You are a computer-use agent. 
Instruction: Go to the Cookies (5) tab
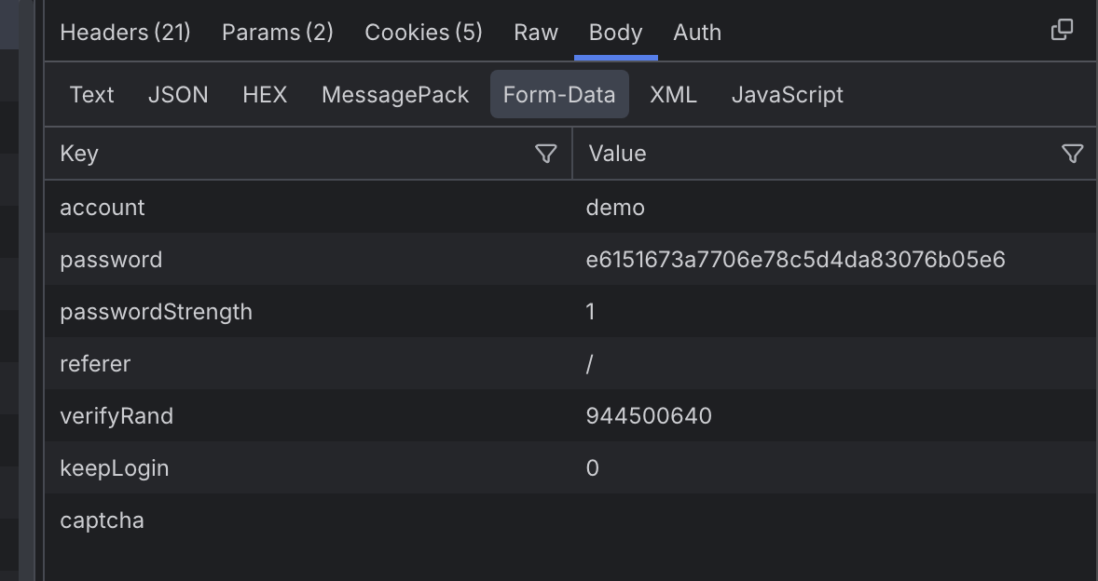click(423, 33)
